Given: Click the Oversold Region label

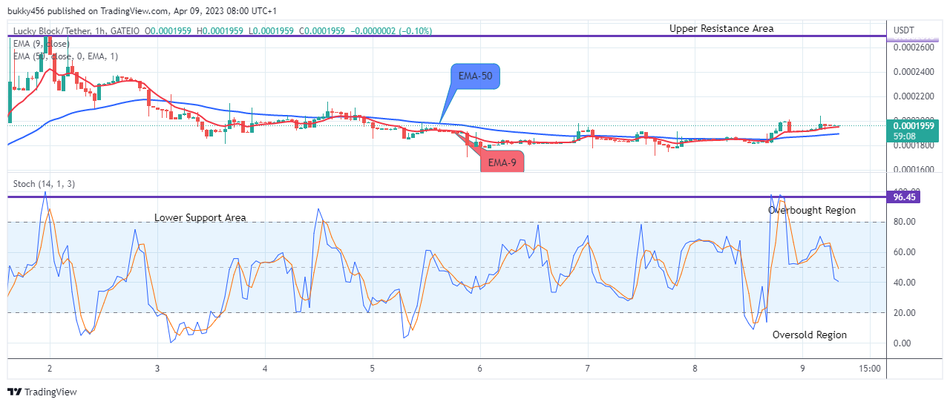Looking at the screenshot, I should tap(810, 335).
